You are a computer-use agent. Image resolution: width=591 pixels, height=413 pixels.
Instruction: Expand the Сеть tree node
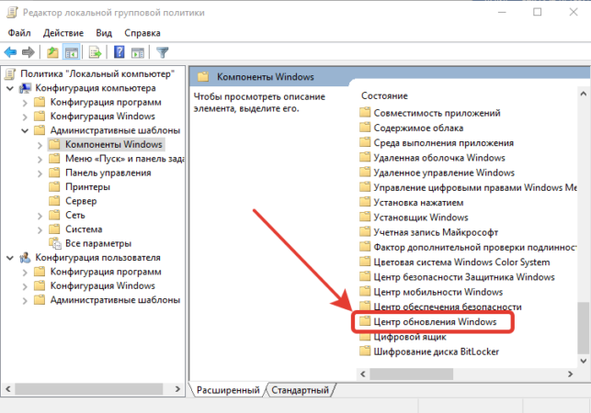[x=40, y=216]
